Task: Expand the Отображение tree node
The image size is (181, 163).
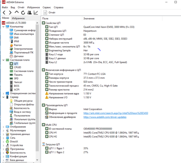Action: point(4,127)
